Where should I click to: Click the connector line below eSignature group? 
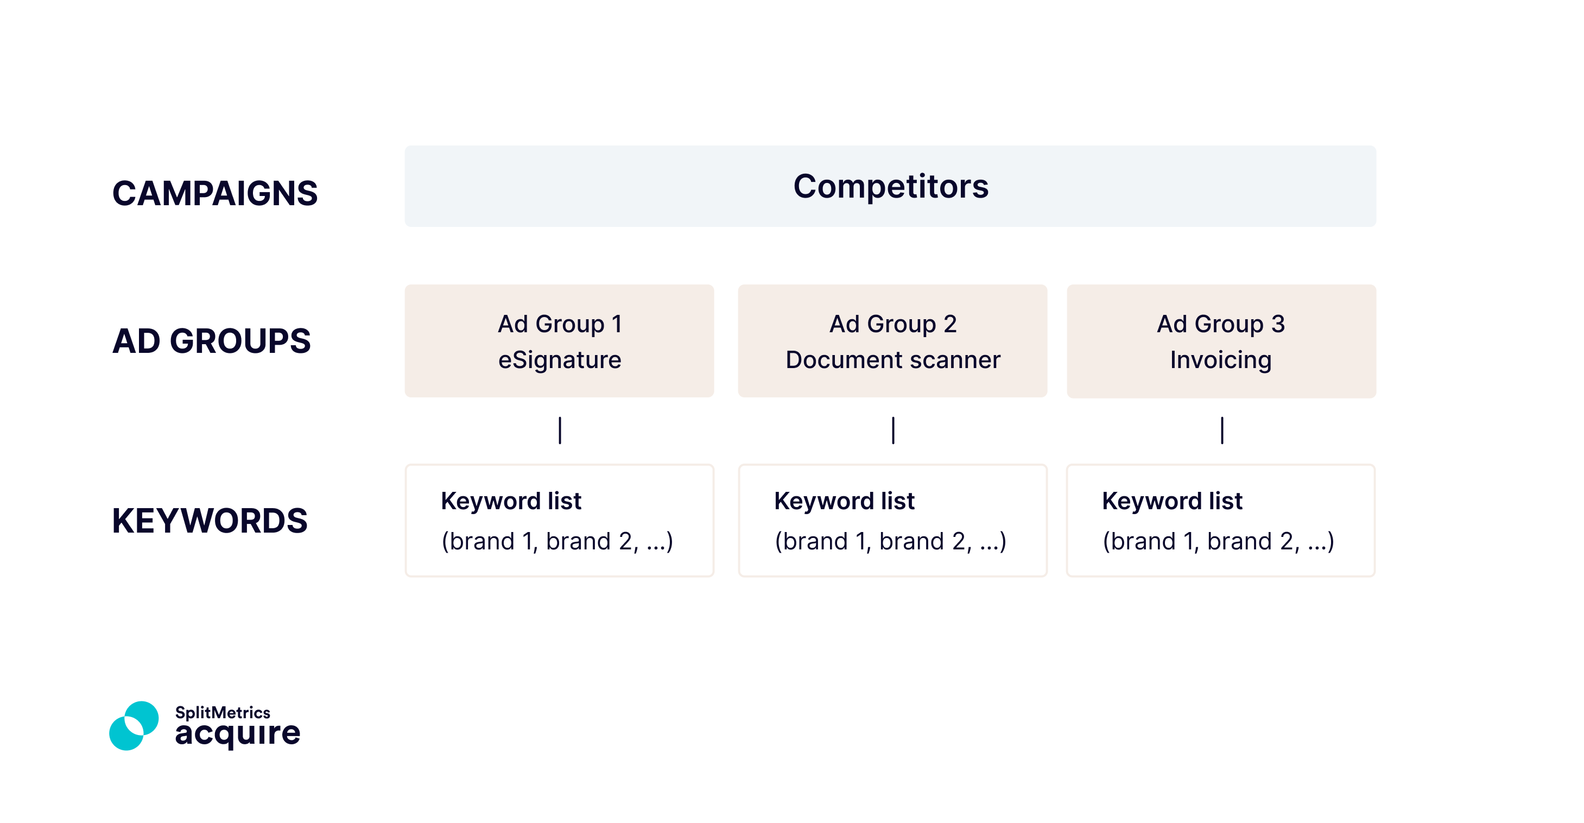click(x=560, y=431)
